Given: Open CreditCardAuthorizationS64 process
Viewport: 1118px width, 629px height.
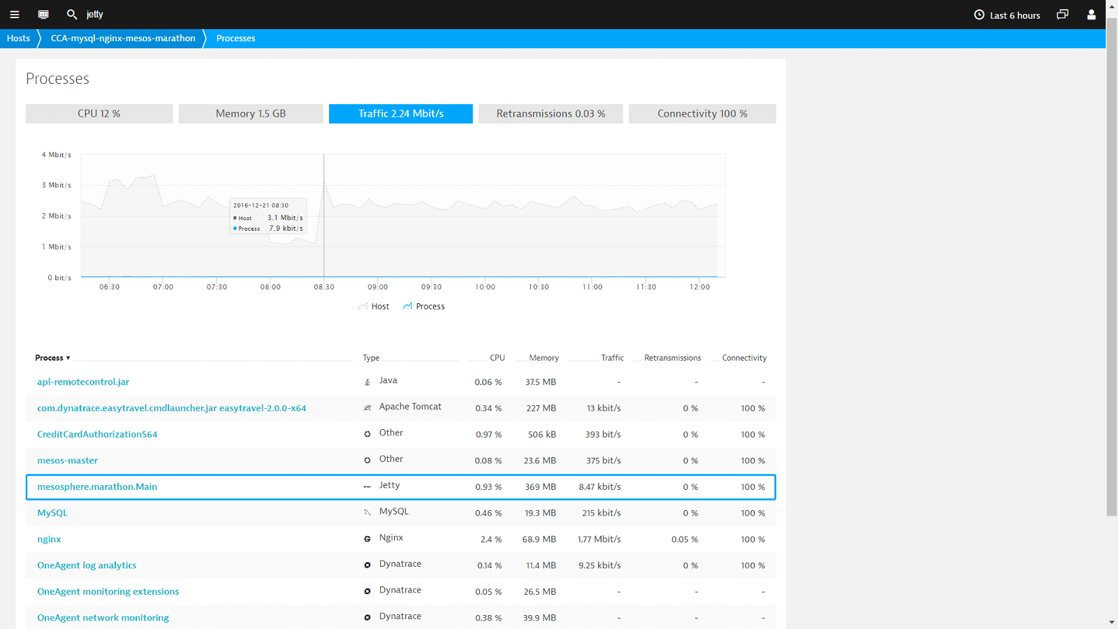Looking at the screenshot, I should pos(97,435).
